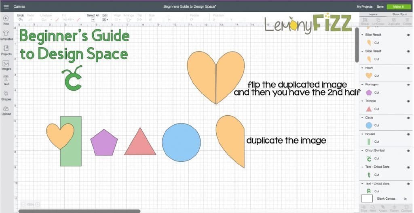Open the Edit dropdown
Viewport: 414px width, 213px height.
(x=105, y=19)
